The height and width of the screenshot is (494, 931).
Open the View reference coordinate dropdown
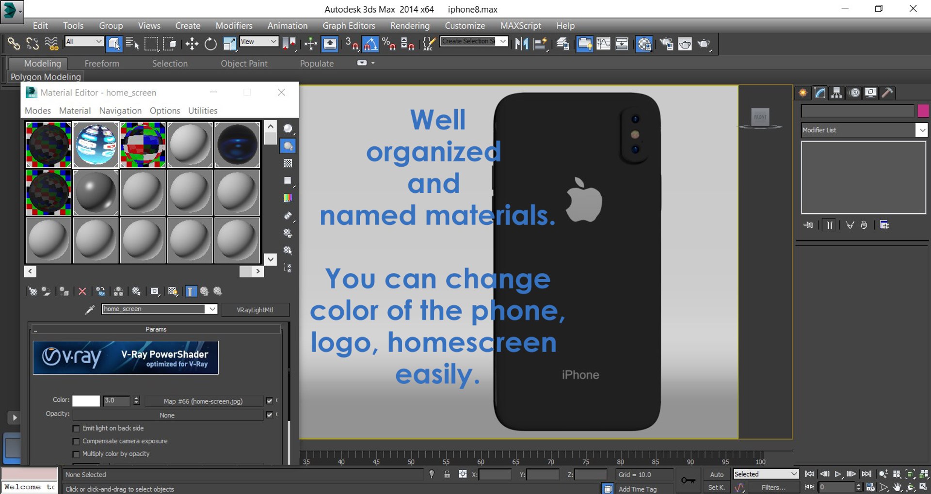[259, 42]
